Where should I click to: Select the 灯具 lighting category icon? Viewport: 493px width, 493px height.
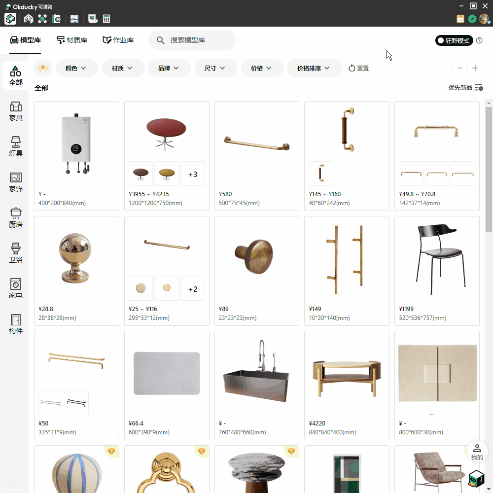pos(16,146)
